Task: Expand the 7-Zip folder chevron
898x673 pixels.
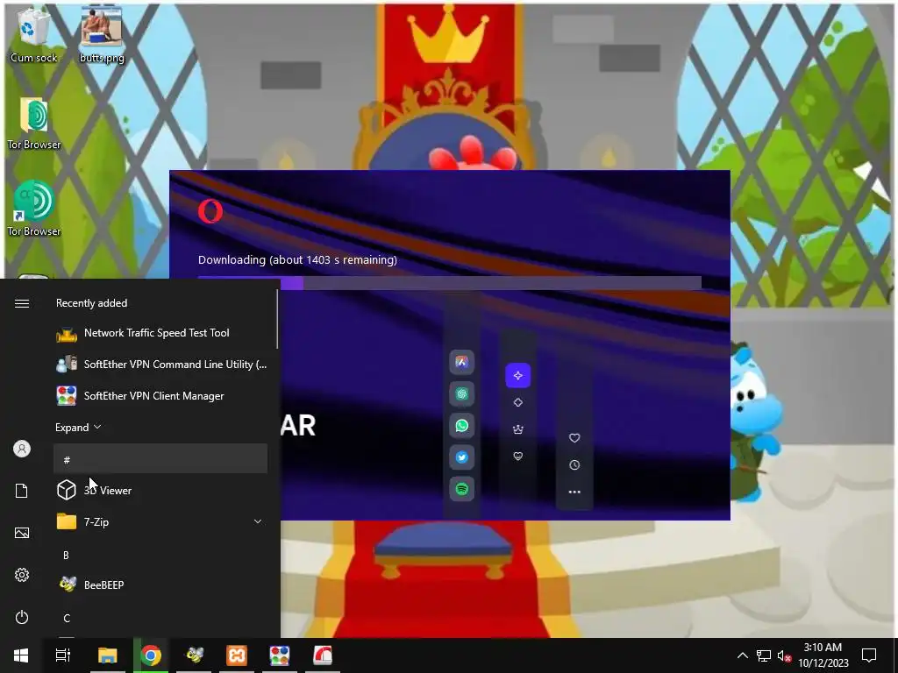Action: pos(258,521)
